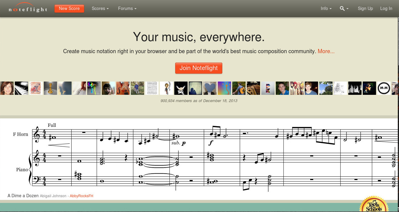The width and height of the screenshot is (399, 212).
Task: Click the member count text line
Action: coord(199,101)
